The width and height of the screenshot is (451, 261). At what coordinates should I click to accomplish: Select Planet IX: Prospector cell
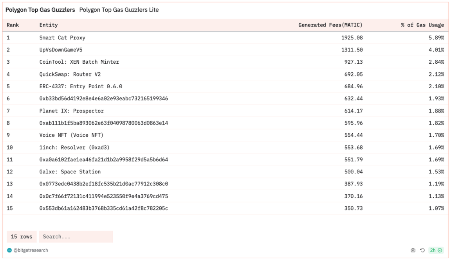(72, 111)
